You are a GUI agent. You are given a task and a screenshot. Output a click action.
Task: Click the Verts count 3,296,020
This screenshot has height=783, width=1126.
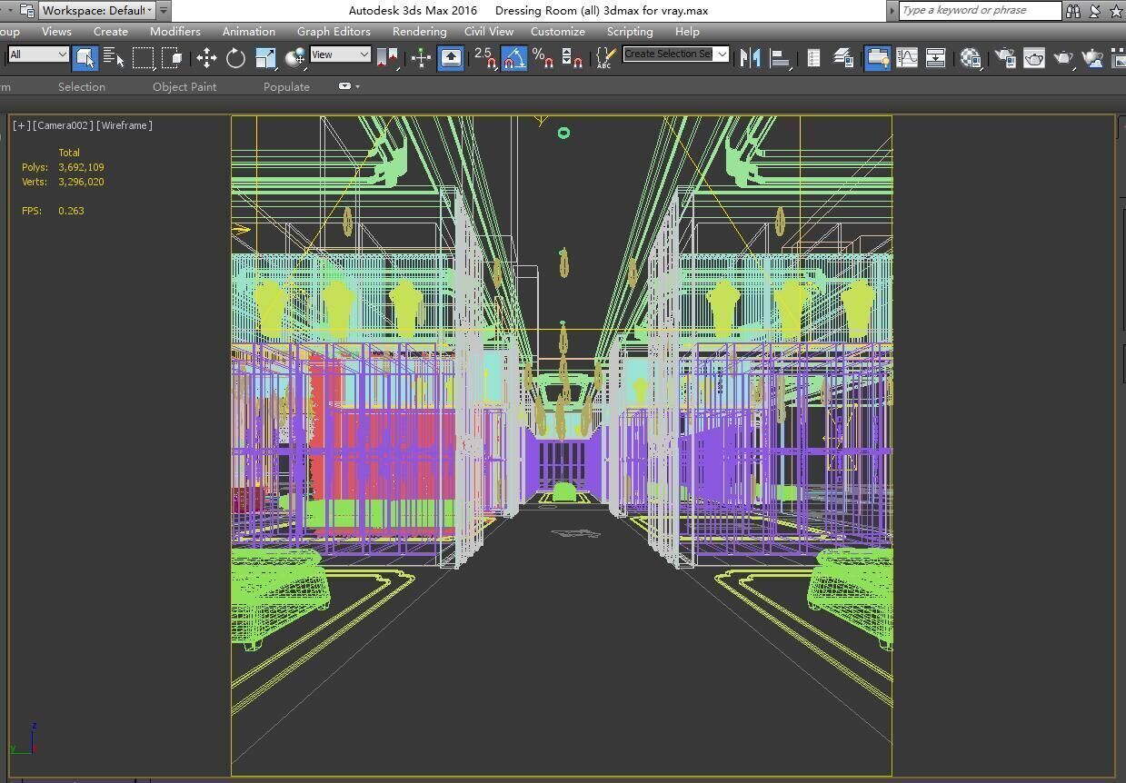tap(81, 182)
